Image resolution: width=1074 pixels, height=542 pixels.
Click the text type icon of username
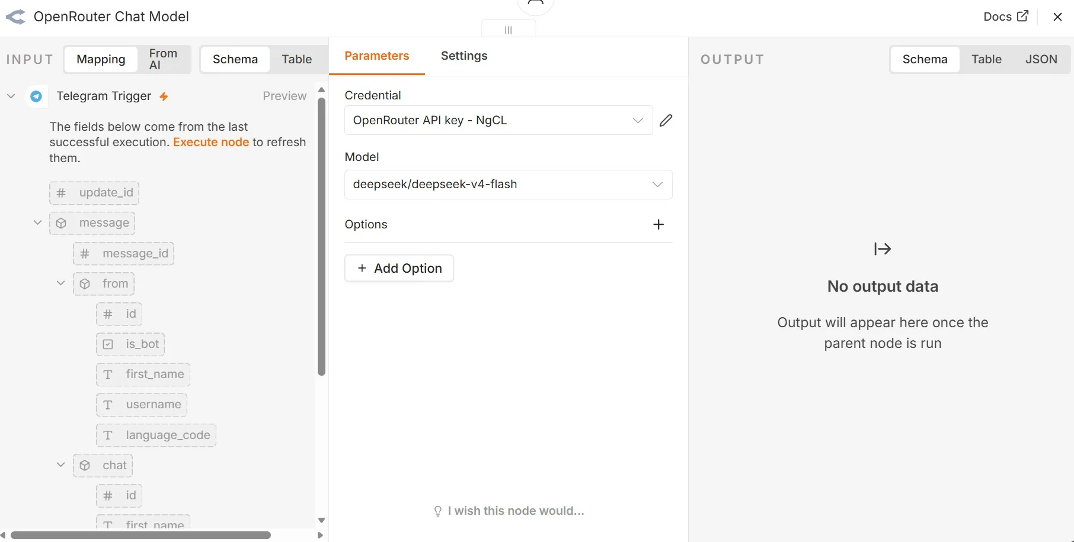108,405
